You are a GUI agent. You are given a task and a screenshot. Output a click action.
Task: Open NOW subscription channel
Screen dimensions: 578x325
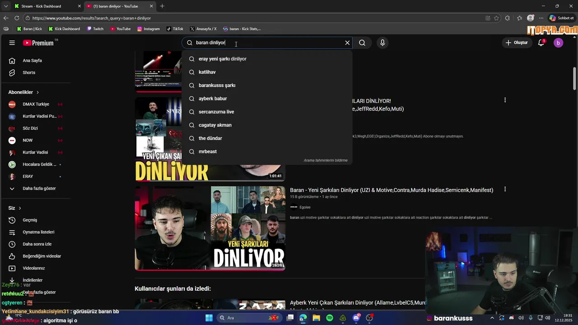(35, 140)
